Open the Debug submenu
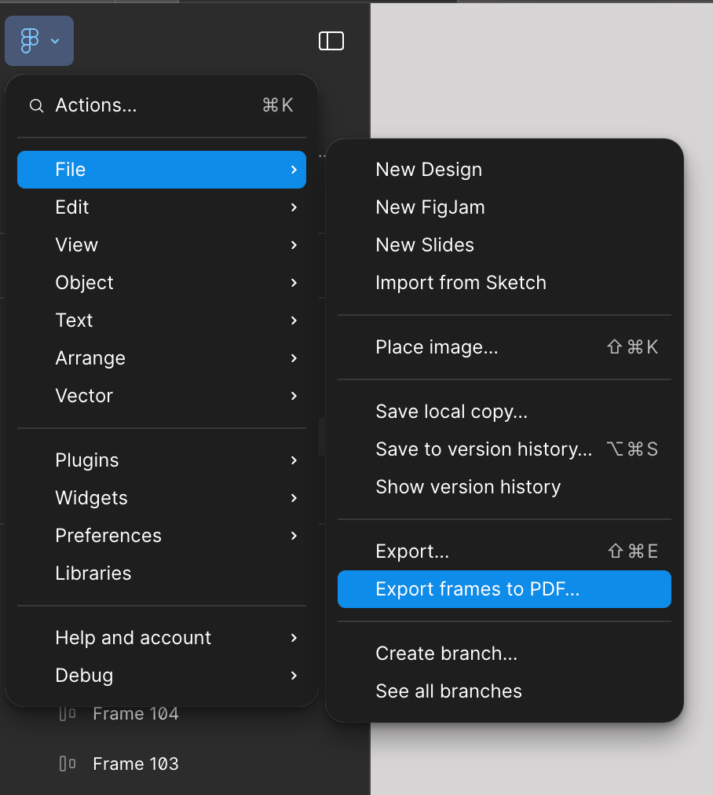 [x=162, y=676]
